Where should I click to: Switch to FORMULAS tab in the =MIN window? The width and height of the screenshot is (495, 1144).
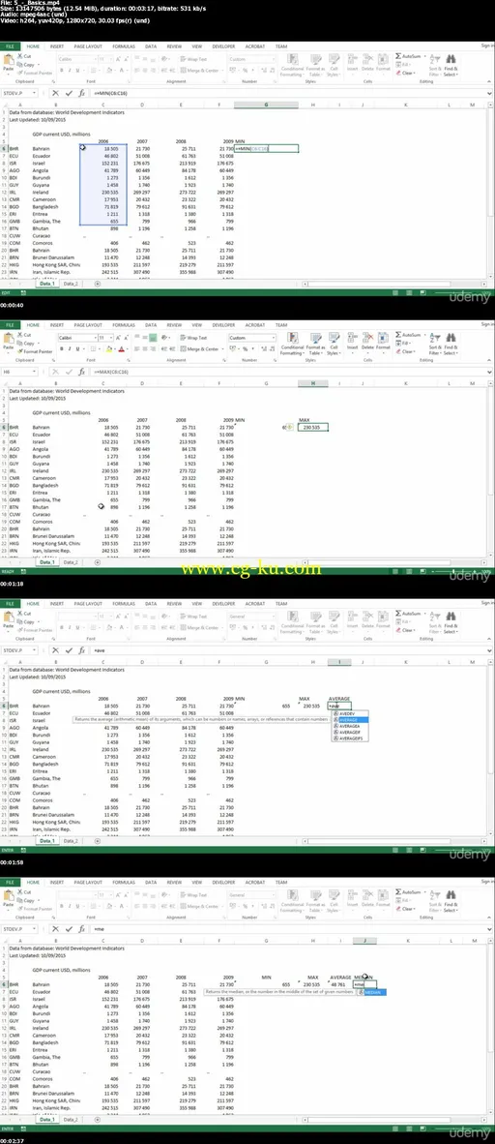123,45
